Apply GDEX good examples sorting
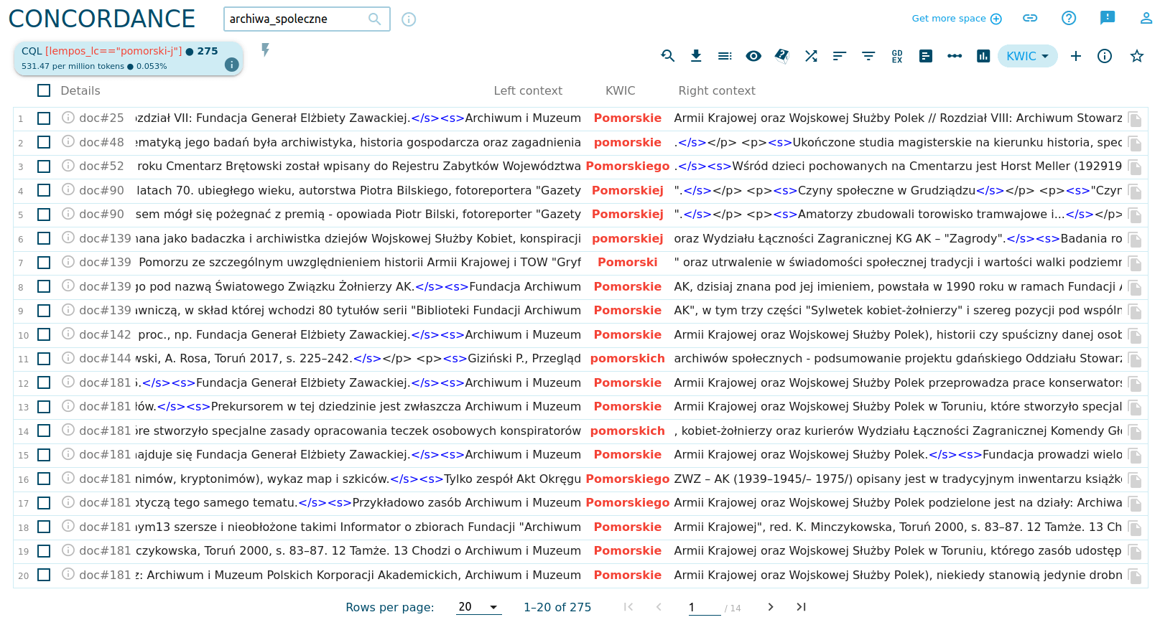This screenshot has height=630, width=1160. 897,56
